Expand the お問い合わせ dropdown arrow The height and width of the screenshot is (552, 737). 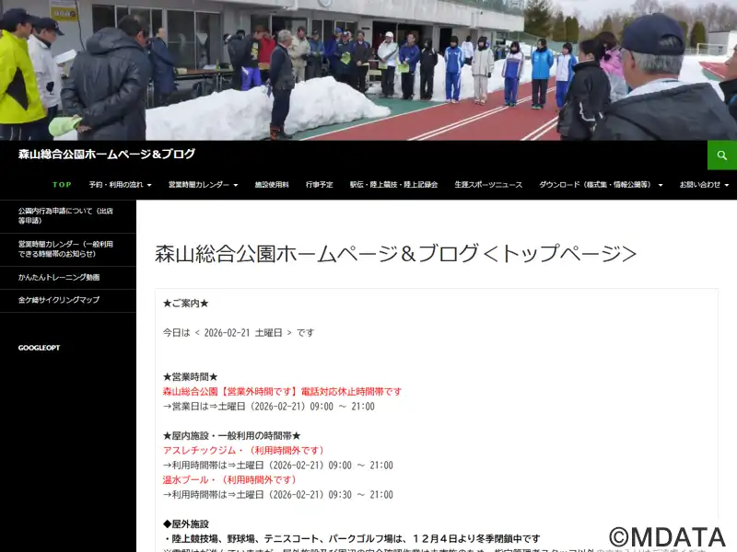pos(726,185)
